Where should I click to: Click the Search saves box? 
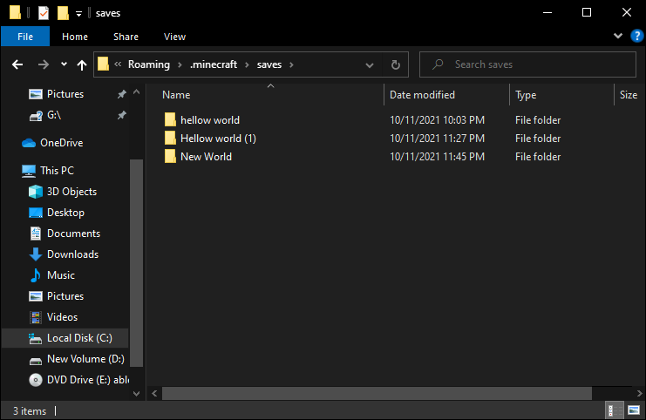tap(527, 64)
